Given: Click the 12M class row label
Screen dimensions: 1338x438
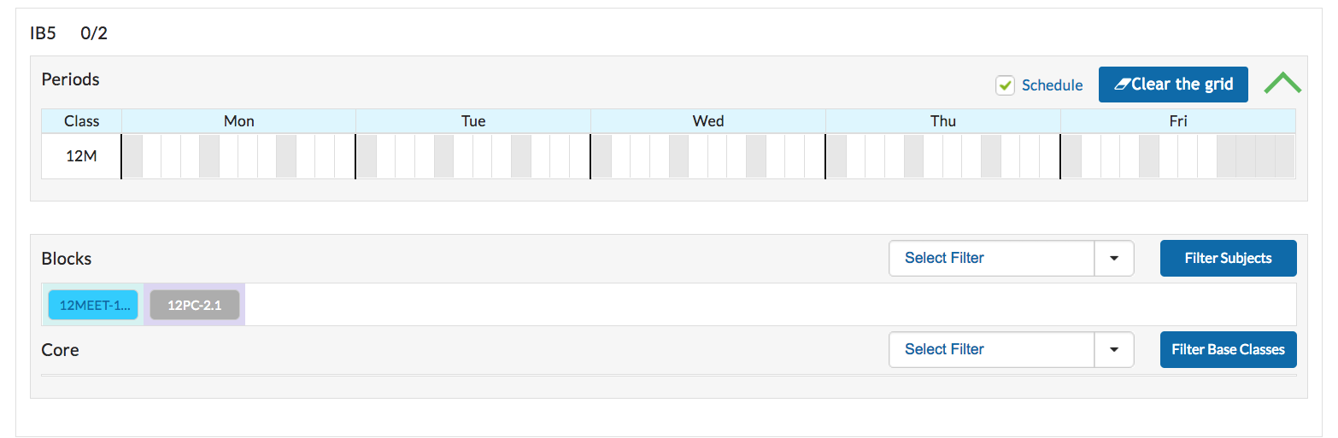Looking at the screenshot, I should coord(82,156).
